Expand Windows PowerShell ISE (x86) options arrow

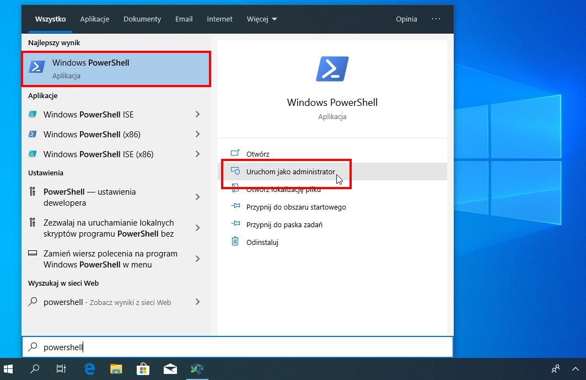(x=198, y=154)
